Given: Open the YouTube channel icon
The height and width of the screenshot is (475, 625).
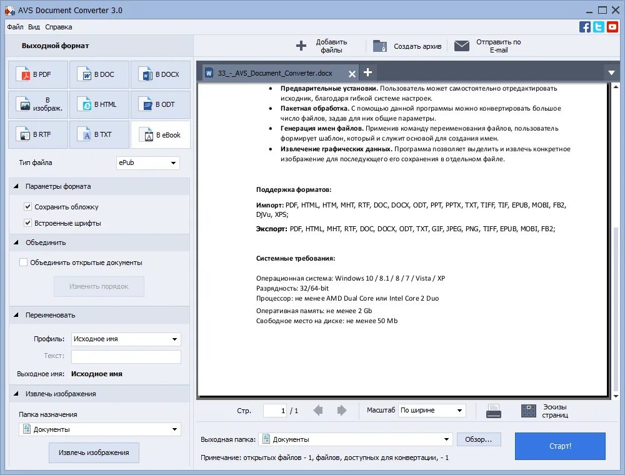Looking at the screenshot, I should coord(612,27).
